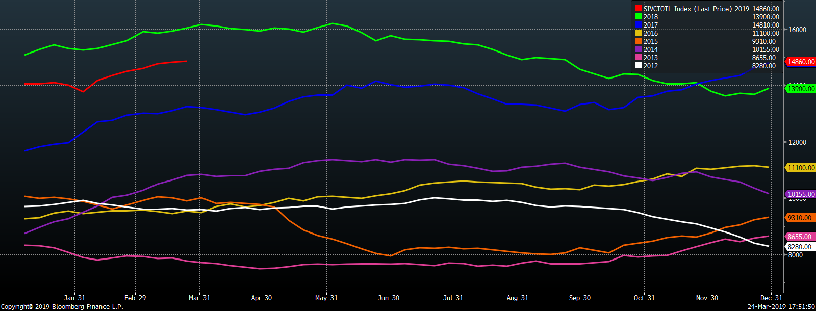Select the purple 2014 legend swatch
Viewport: 816px width, 311px height.
pos(638,49)
